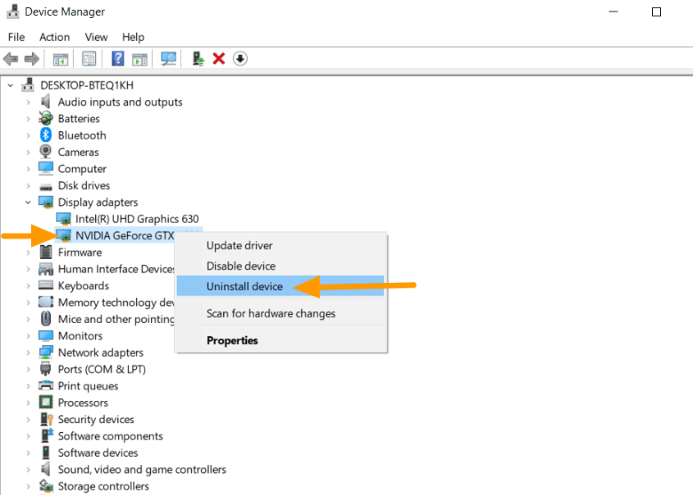The width and height of the screenshot is (693, 495).
Task: Click Device Manager title bar icon
Action: click(x=12, y=12)
